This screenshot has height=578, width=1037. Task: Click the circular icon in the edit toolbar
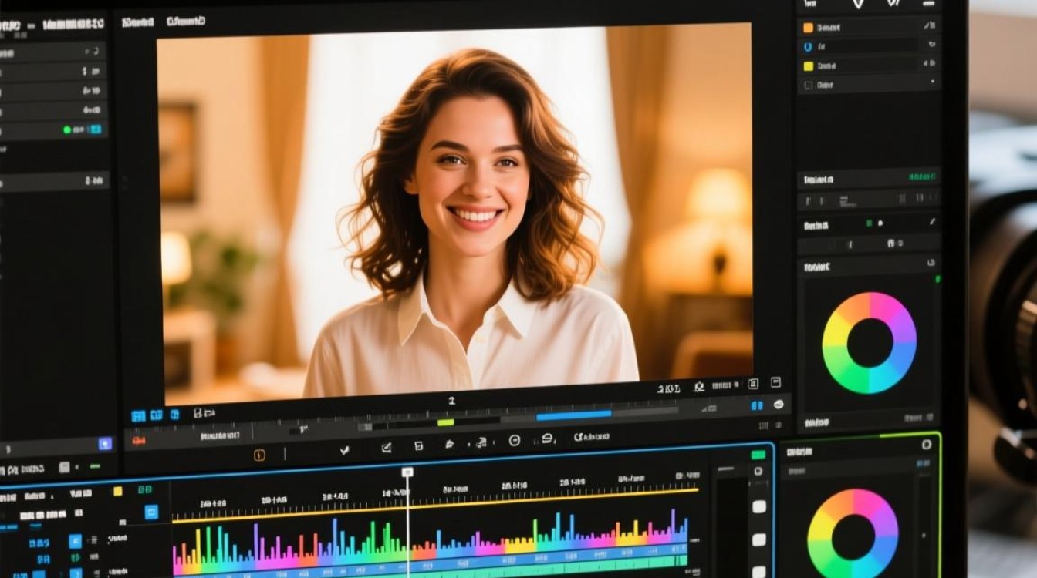[x=515, y=440]
